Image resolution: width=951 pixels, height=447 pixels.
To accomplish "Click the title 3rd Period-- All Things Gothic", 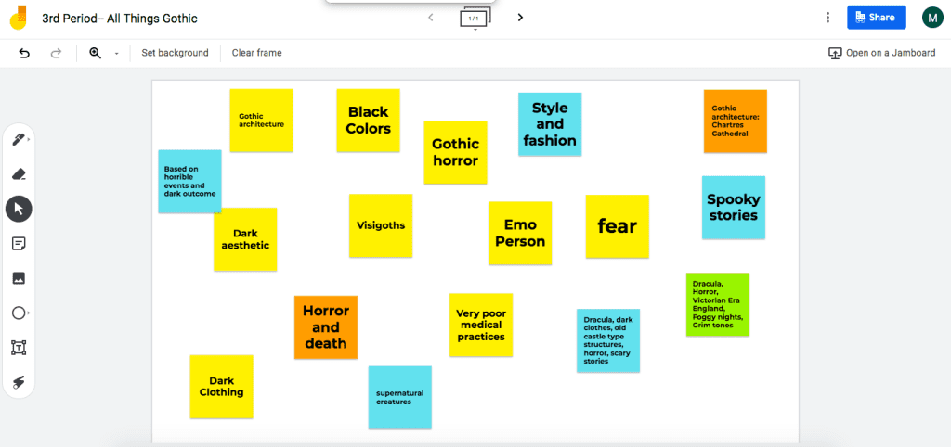I will 120,19.
